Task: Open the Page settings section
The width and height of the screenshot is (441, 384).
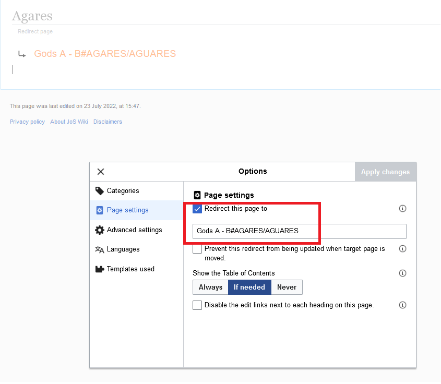Action: (136, 210)
